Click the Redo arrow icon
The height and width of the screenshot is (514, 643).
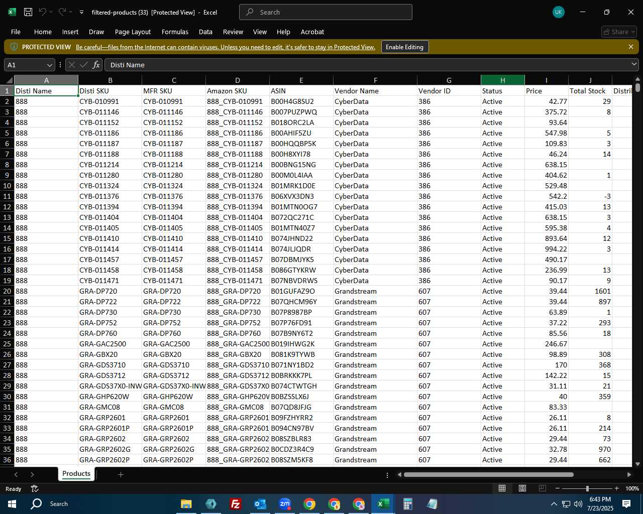(x=62, y=12)
